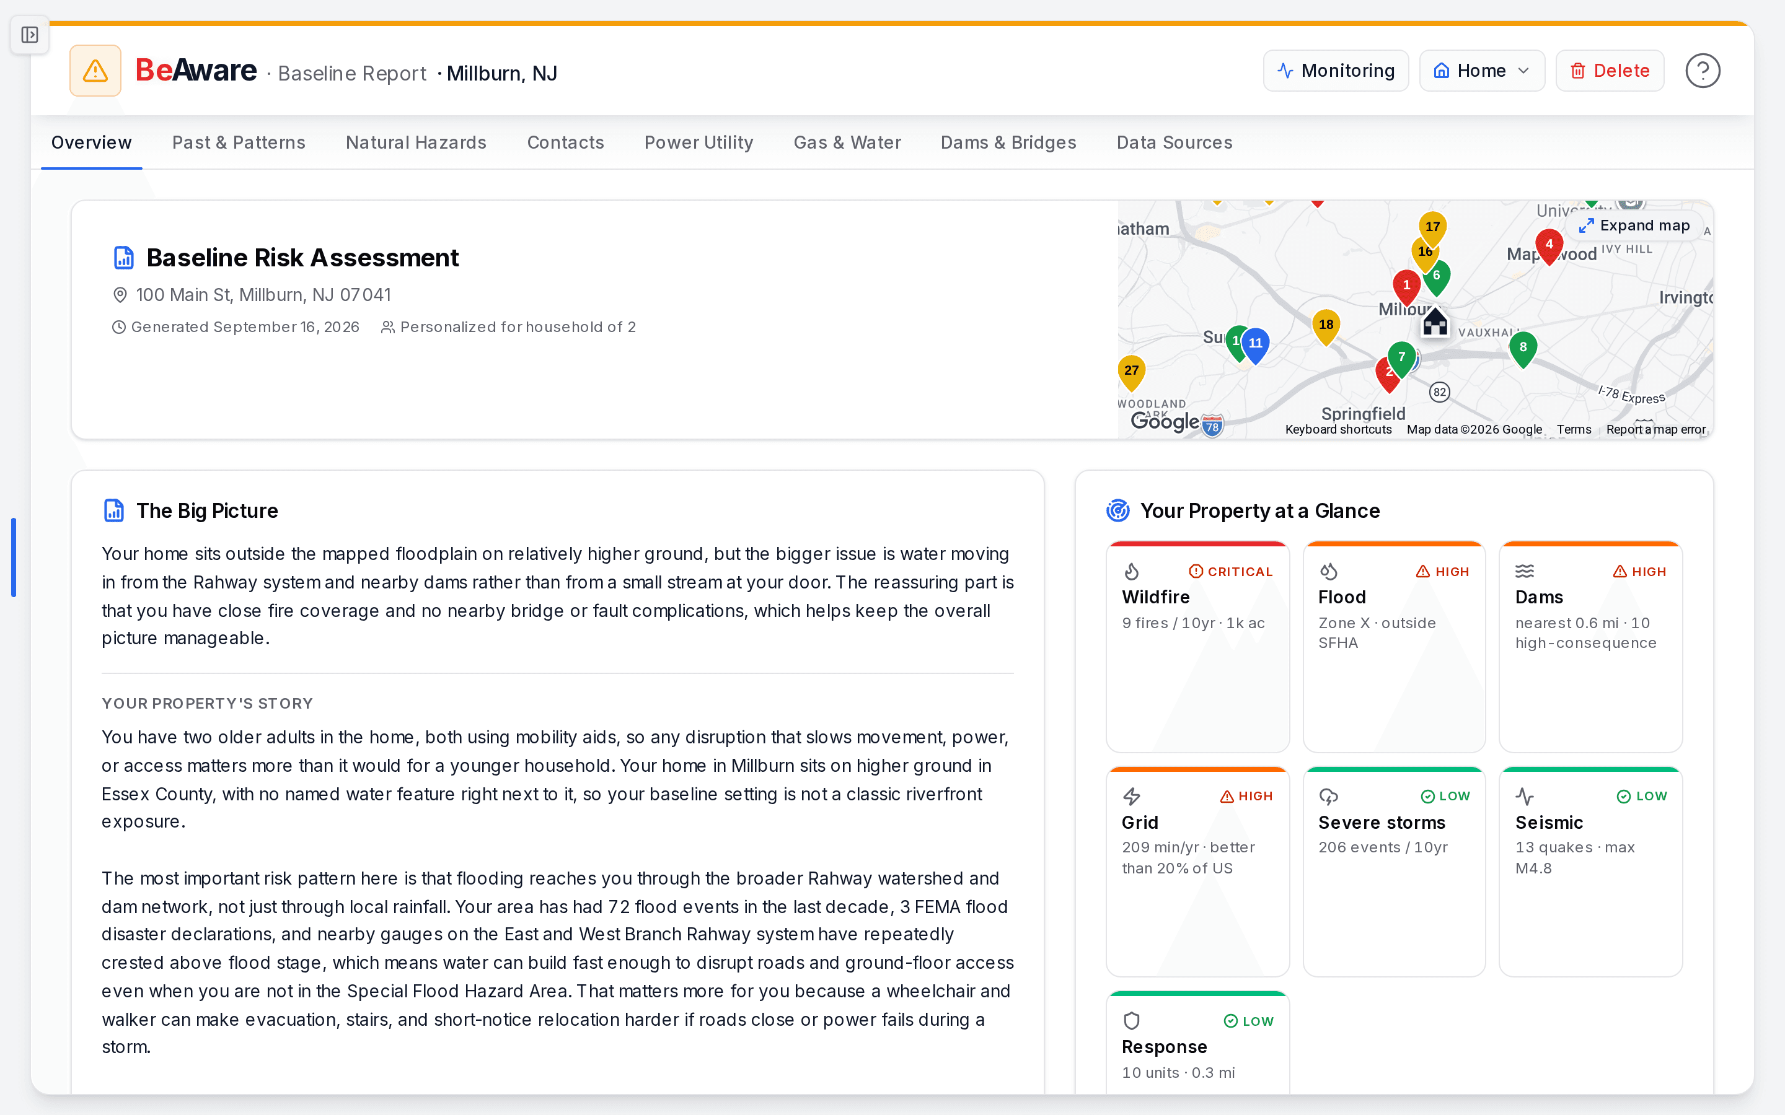The height and width of the screenshot is (1115, 1785).
Task: Open map Keyboard shortcuts link
Action: pos(1338,429)
